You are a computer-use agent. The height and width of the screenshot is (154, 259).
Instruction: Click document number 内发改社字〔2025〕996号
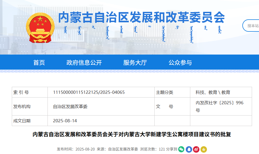220,106
